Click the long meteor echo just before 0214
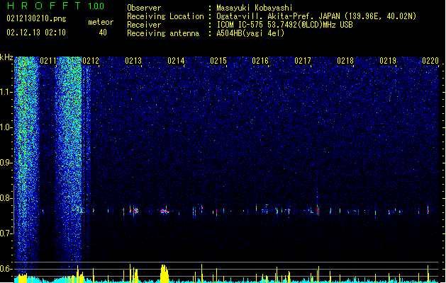Image resolution: width=446 pixels, height=283 pixels. click(x=165, y=211)
